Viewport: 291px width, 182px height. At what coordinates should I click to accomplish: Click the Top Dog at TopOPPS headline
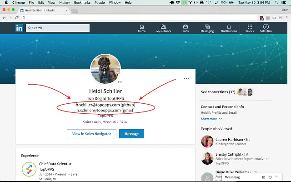click(105, 98)
